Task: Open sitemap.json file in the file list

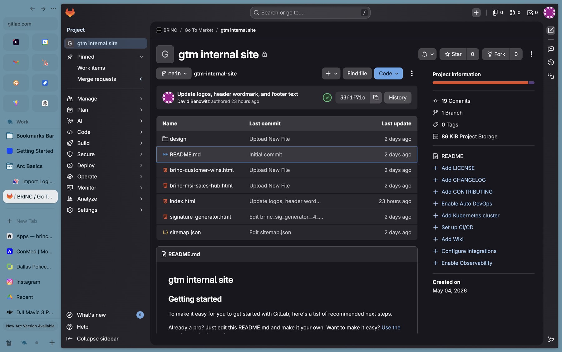Action: pos(185,233)
